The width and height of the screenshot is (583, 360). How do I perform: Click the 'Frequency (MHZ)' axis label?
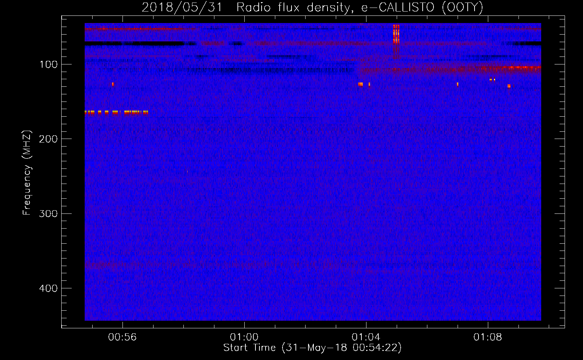pyautogui.click(x=27, y=172)
